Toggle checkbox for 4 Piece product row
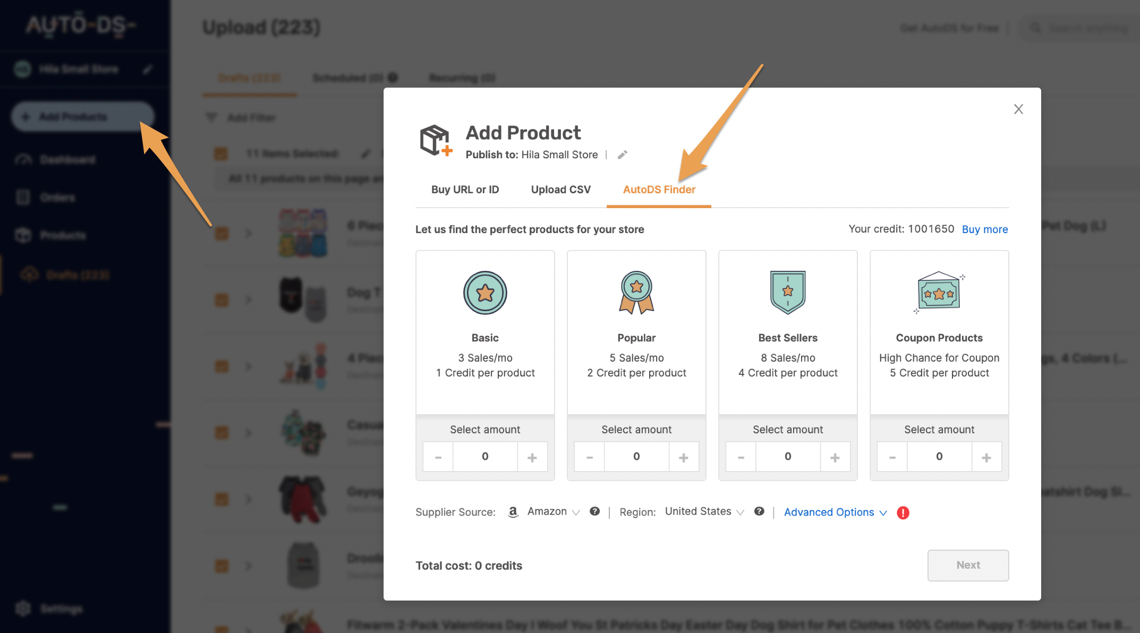Image resolution: width=1140 pixels, height=633 pixels. tap(222, 366)
